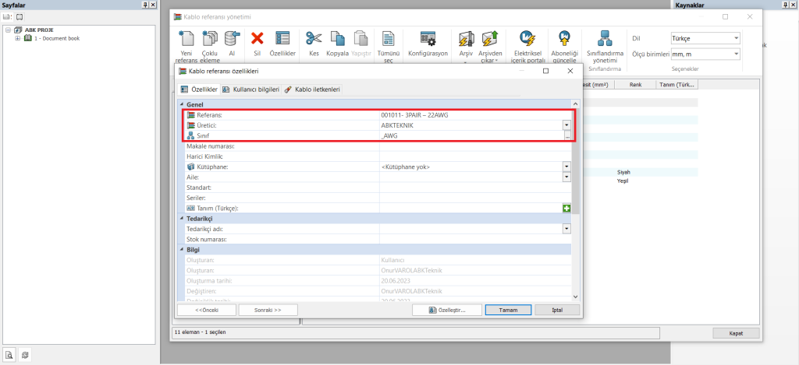Open the Elektriksel içerik portalı
The image size is (799, 365).
coord(527,39)
